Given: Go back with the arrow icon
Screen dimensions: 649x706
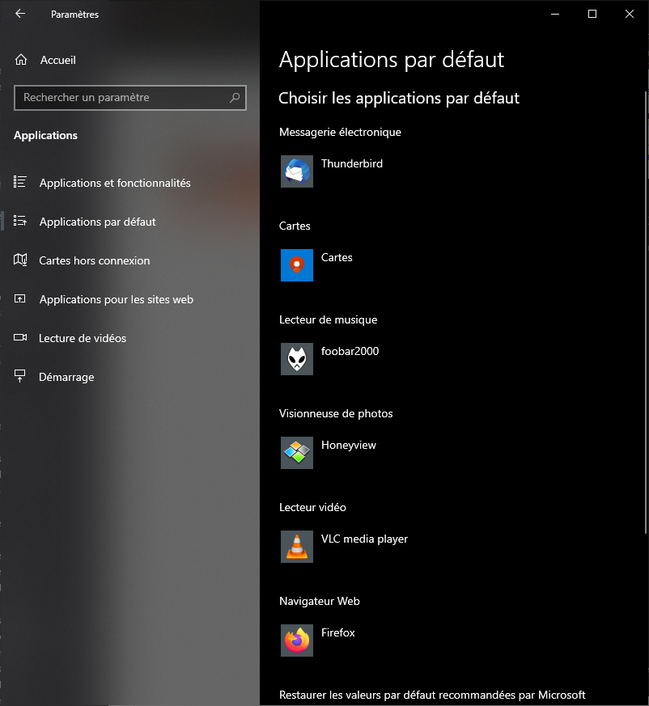Looking at the screenshot, I should [20, 14].
